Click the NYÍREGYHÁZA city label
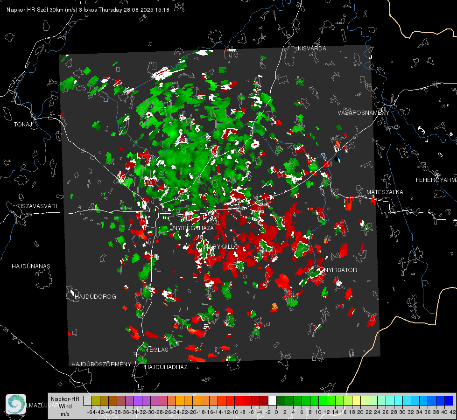The image size is (457, 420). click(193, 228)
